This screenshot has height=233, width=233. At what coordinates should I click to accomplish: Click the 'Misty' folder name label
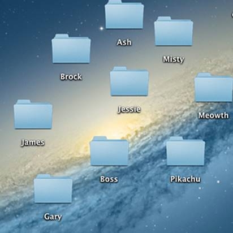click(x=174, y=59)
